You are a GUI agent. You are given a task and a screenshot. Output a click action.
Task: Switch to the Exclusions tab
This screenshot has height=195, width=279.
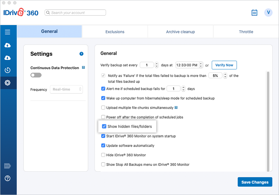(x=115, y=32)
